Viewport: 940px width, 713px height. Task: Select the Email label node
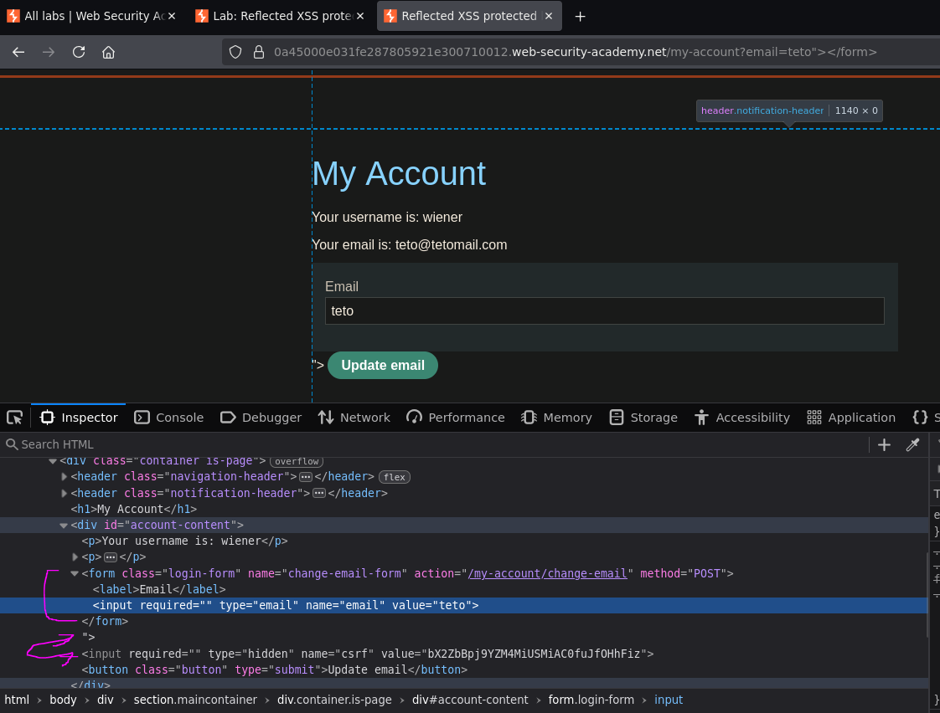click(159, 590)
